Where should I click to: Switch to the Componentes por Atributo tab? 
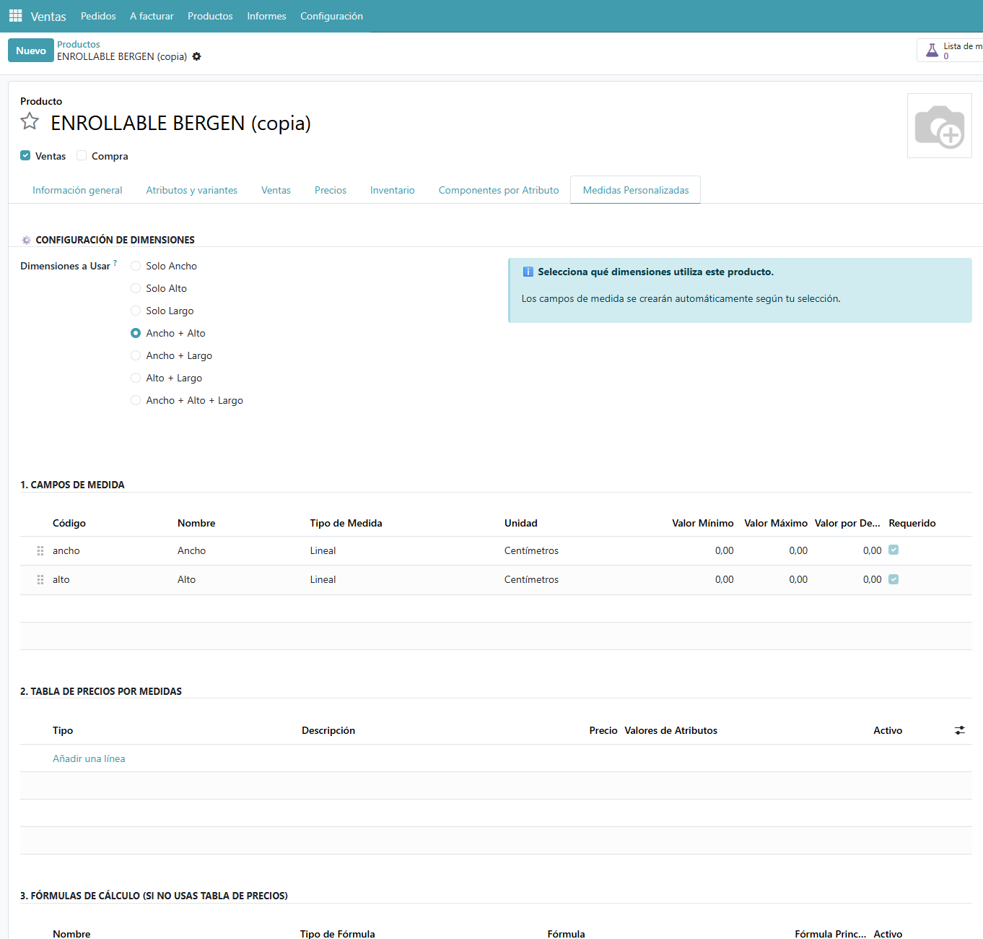pos(499,190)
